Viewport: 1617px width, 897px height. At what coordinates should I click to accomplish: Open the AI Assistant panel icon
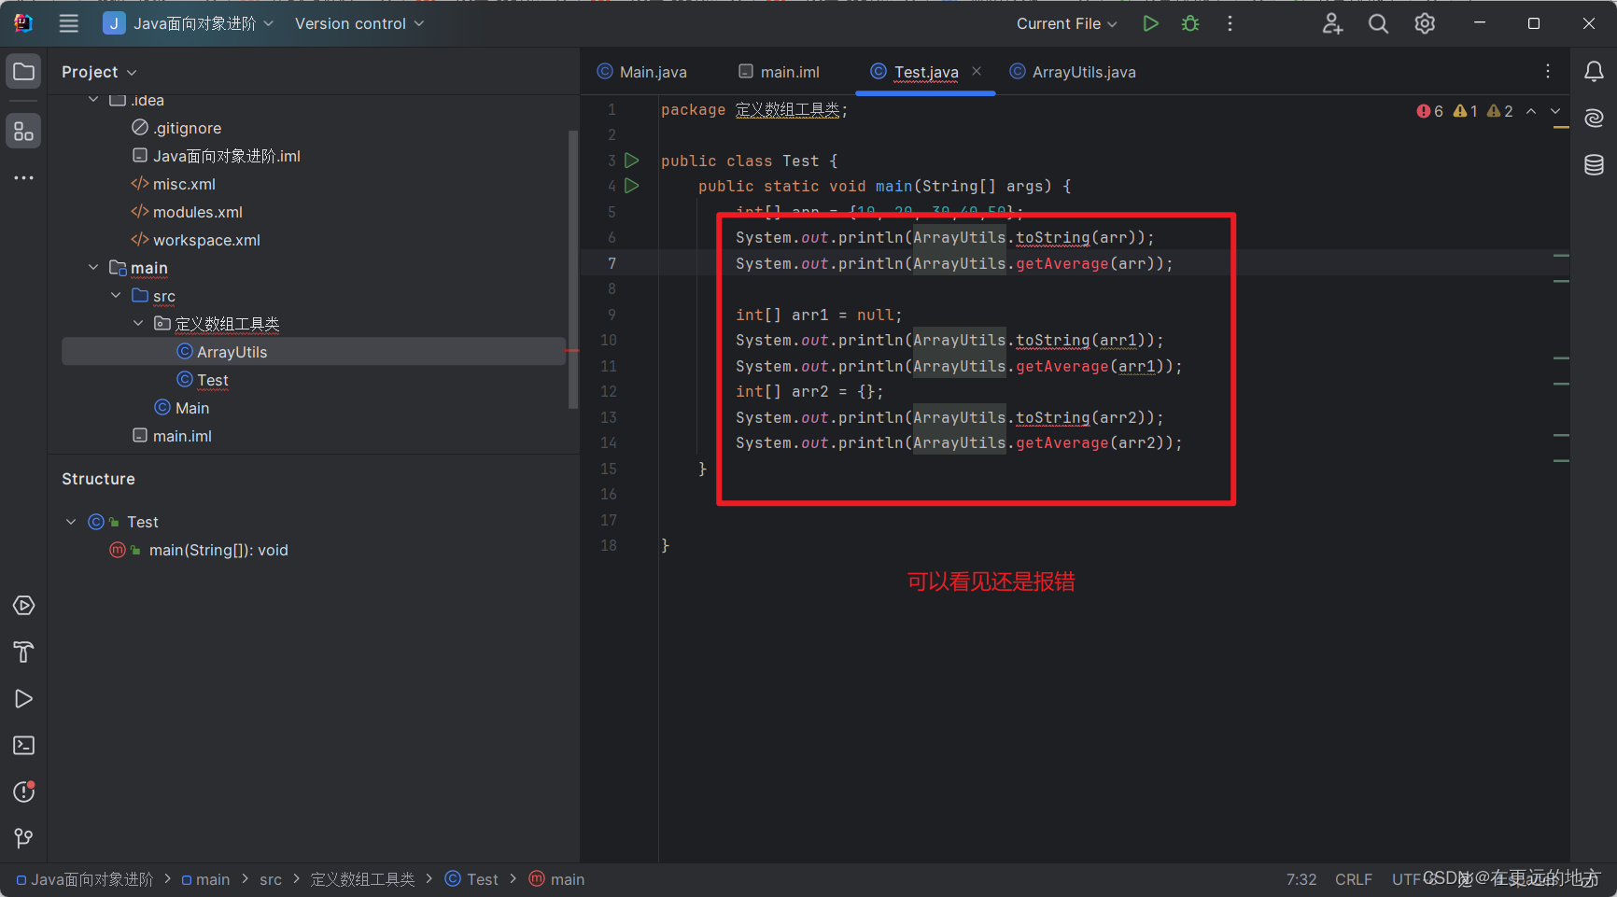coord(1594,118)
